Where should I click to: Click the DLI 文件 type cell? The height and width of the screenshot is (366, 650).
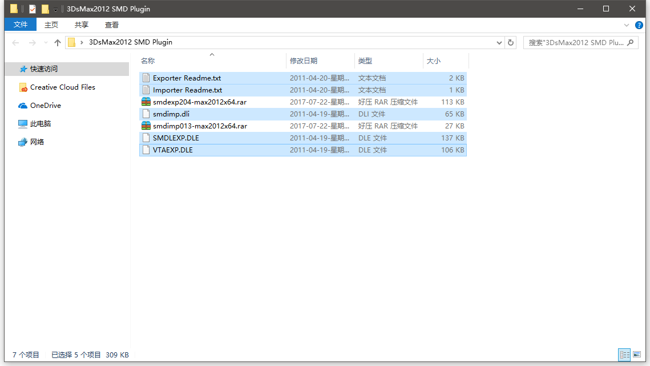click(x=372, y=114)
